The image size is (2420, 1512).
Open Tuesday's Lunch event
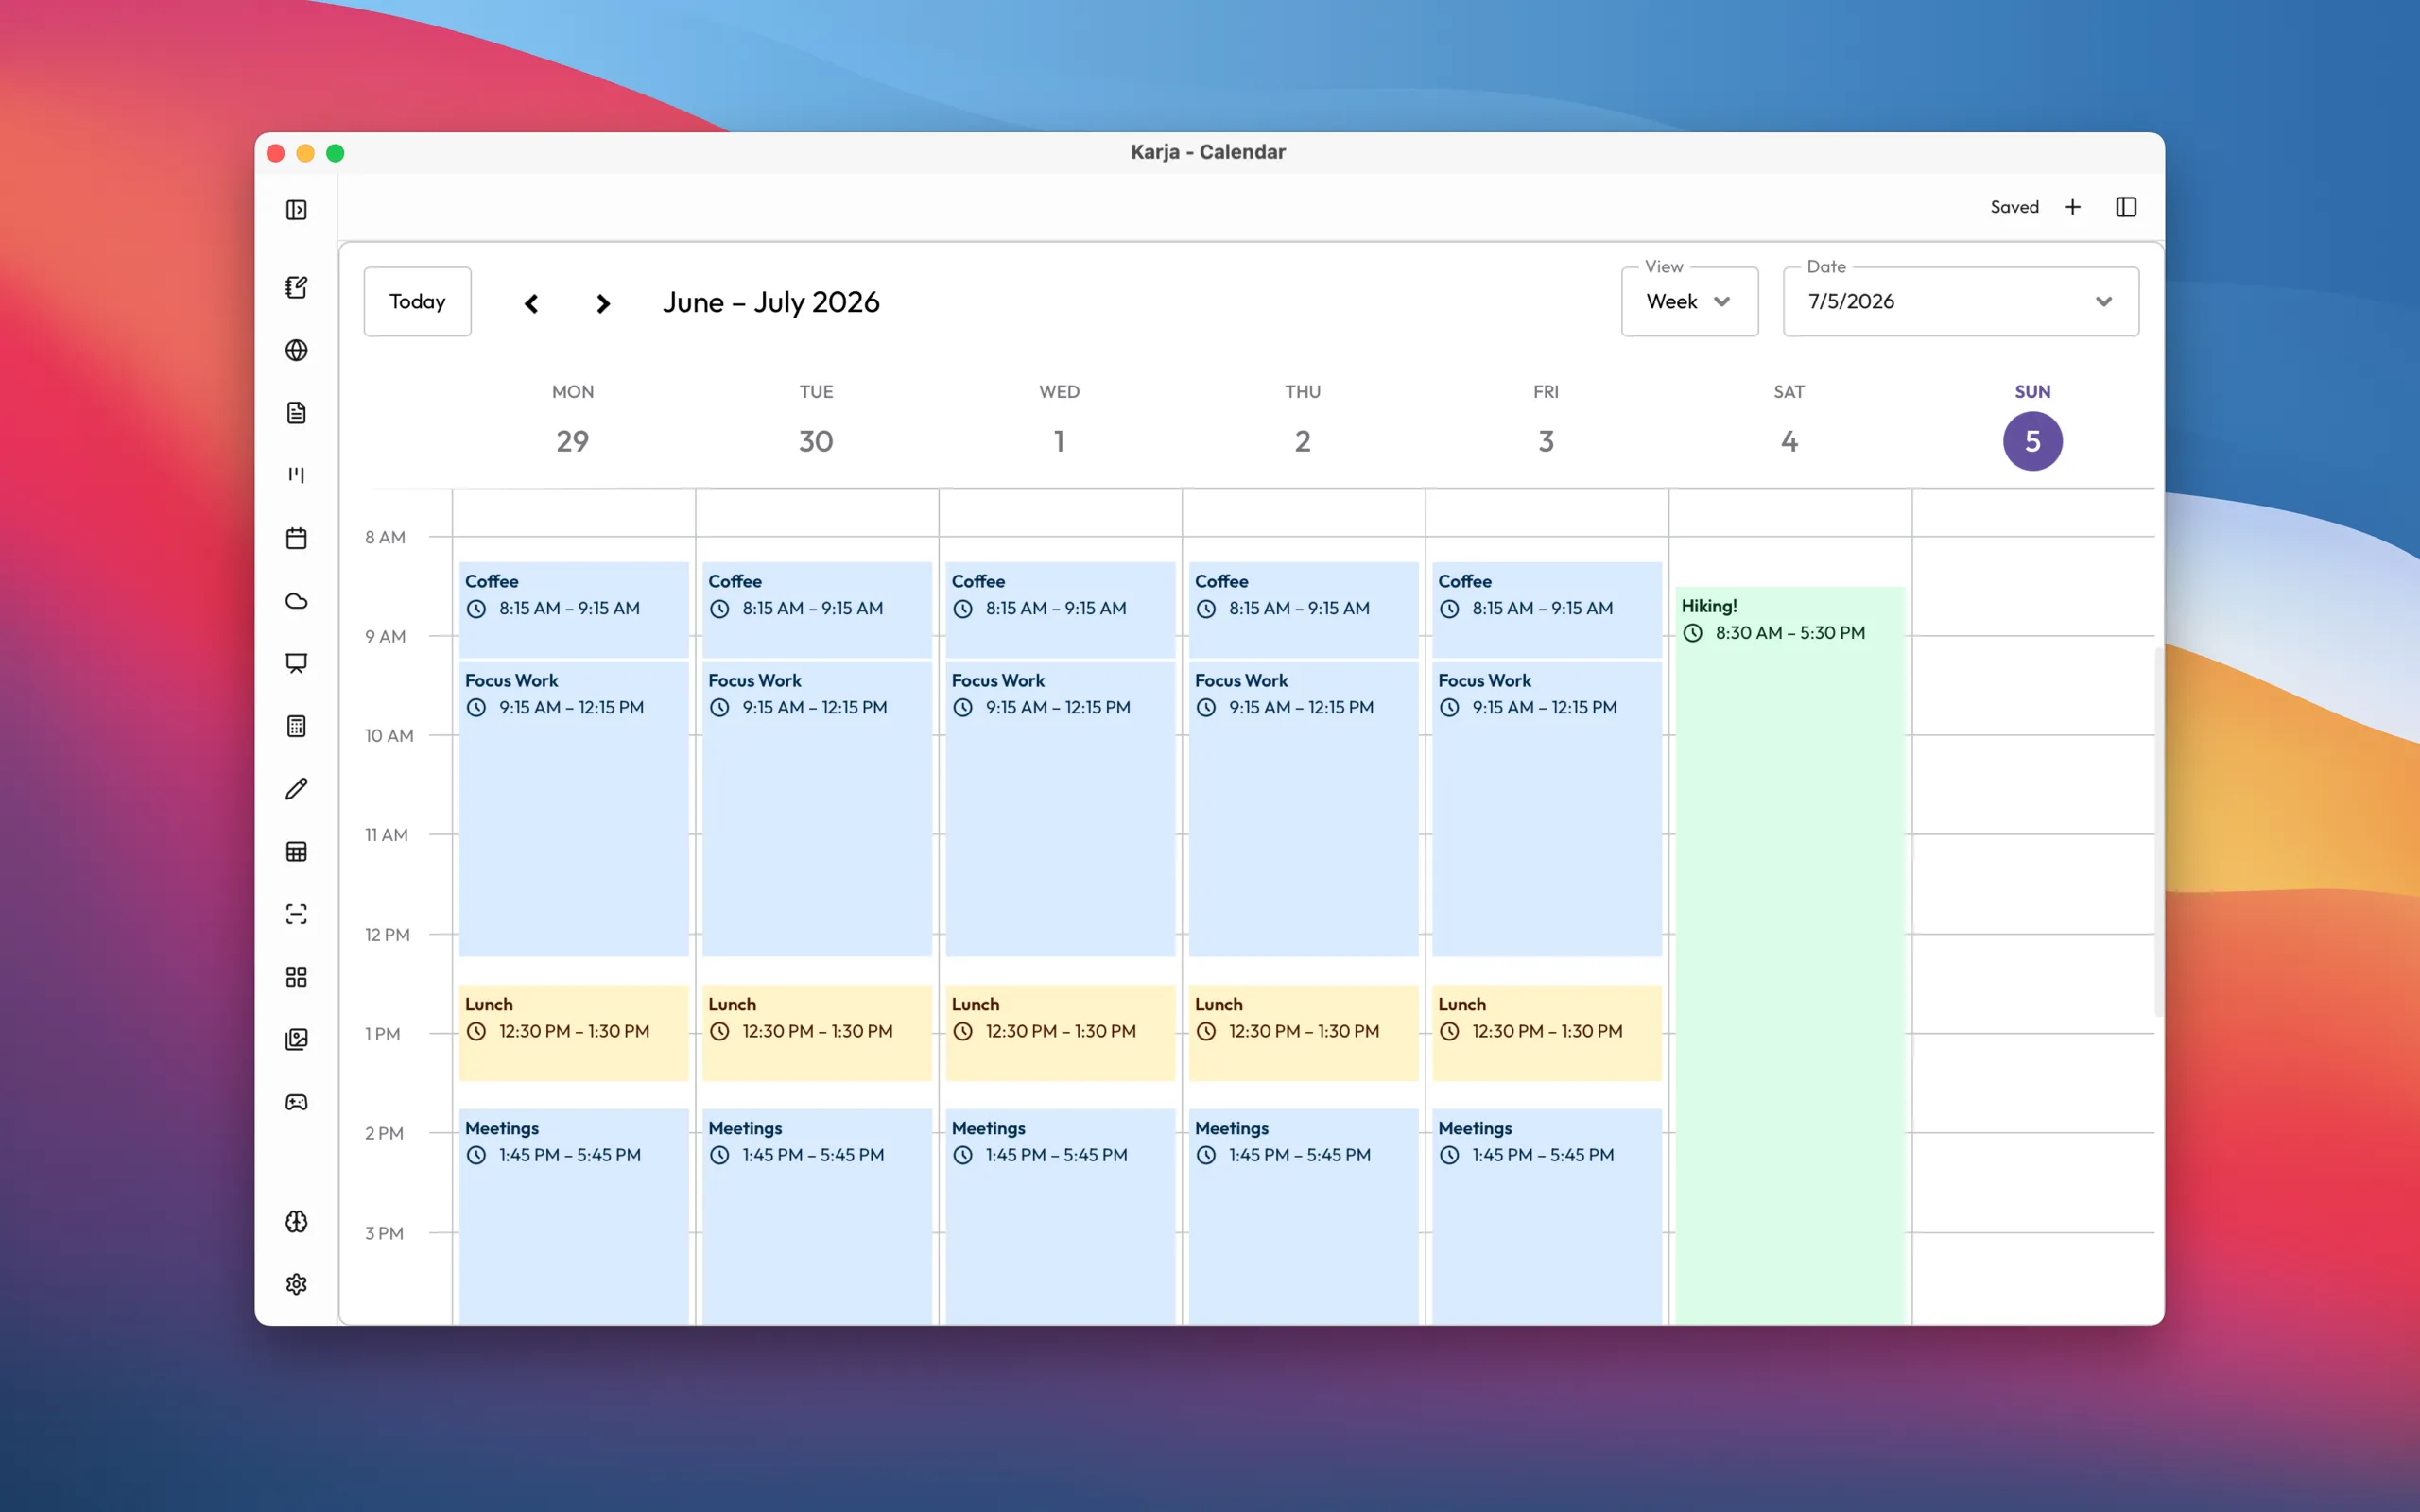816,1032
